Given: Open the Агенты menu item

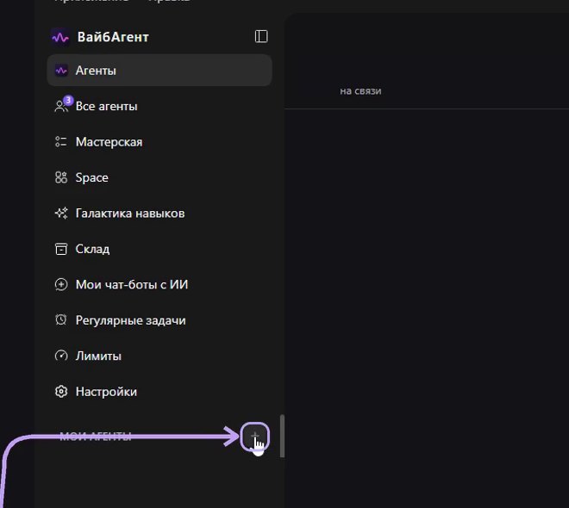Looking at the screenshot, I should (159, 71).
